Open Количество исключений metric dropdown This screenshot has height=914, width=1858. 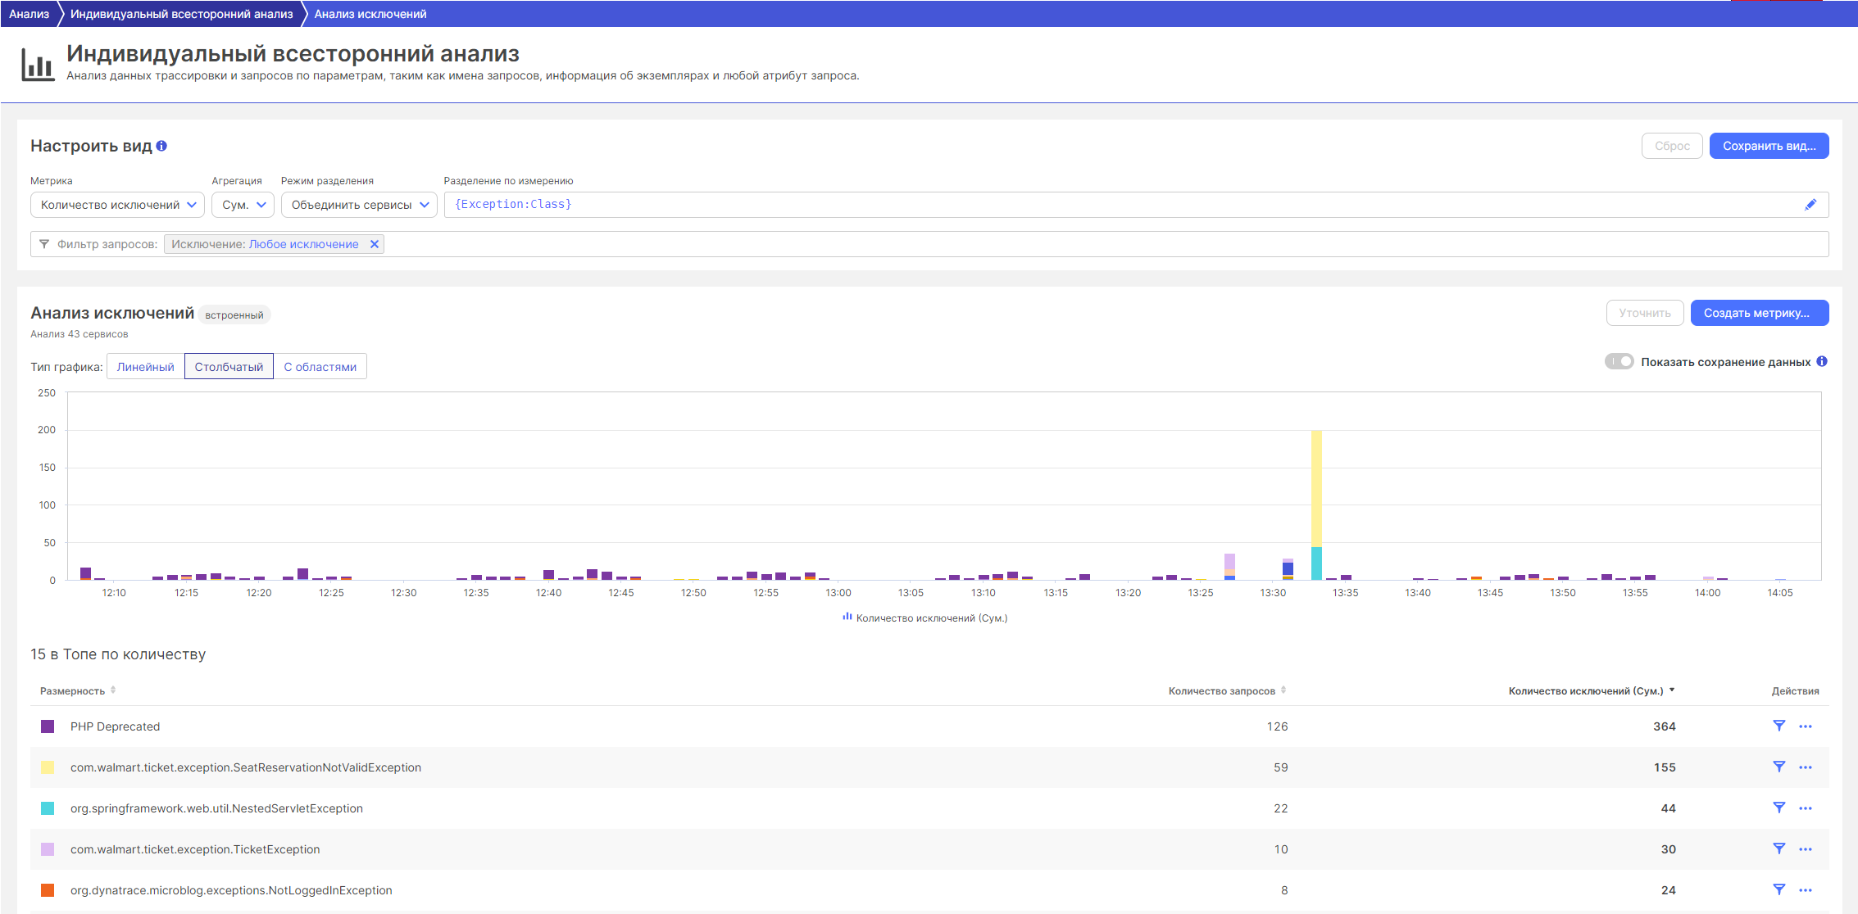point(118,205)
